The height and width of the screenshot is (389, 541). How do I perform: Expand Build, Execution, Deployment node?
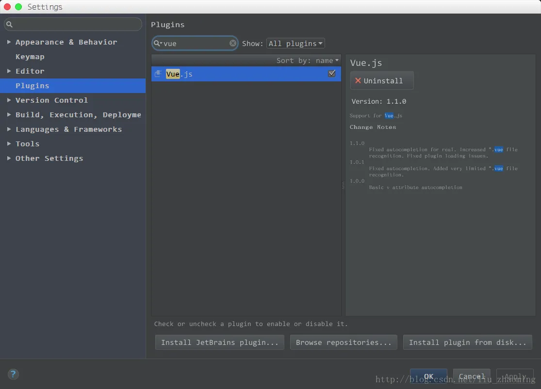click(x=9, y=114)
